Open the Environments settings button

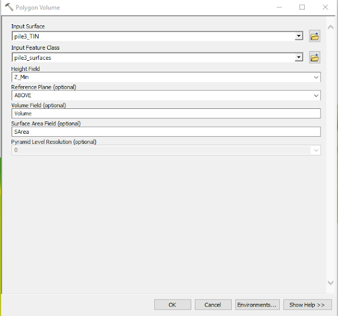click(x=257, y=305)
